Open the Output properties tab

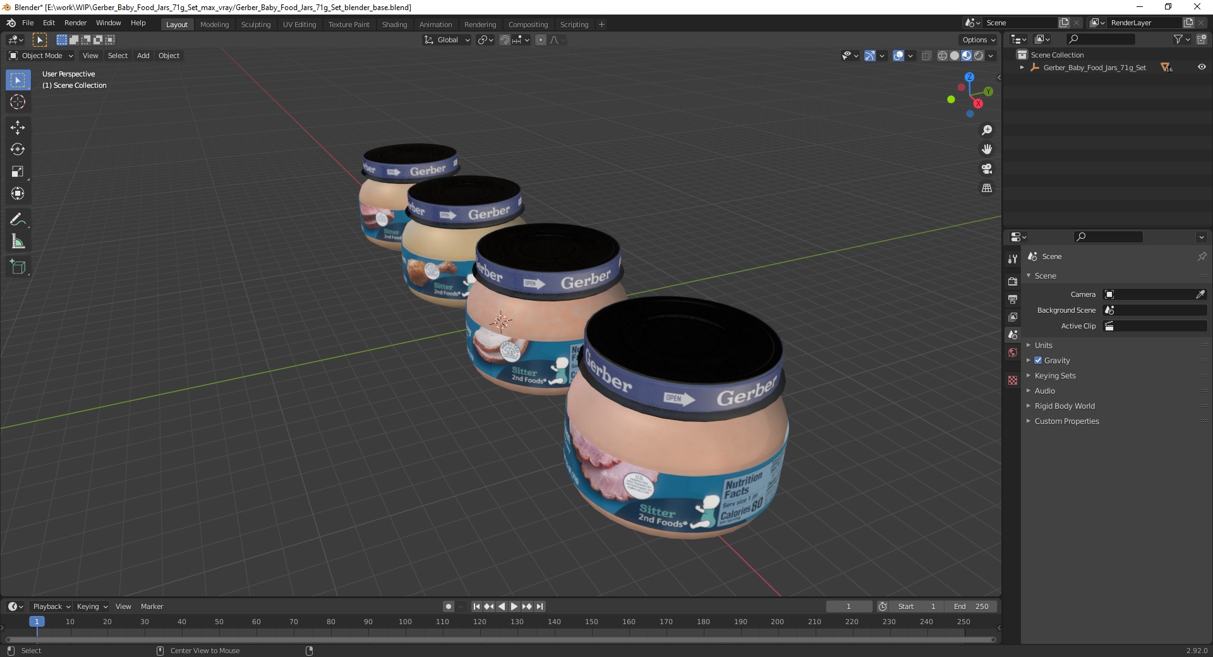click(x=1013, y=299)
